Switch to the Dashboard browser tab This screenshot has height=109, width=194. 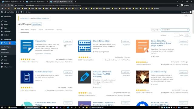(13, 2)
